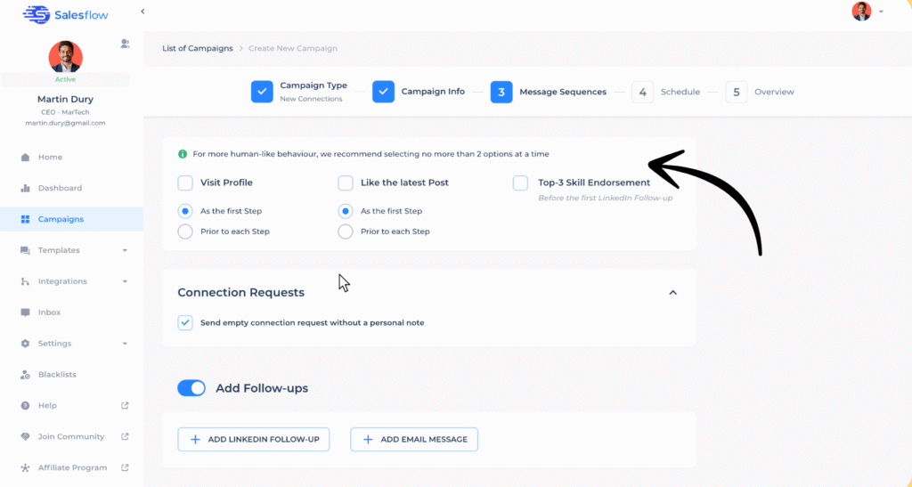The width and height of the screenshot is (912, 487).
Task: Expand the Templates submenu arrow
Action: click(x=125, y=251)
